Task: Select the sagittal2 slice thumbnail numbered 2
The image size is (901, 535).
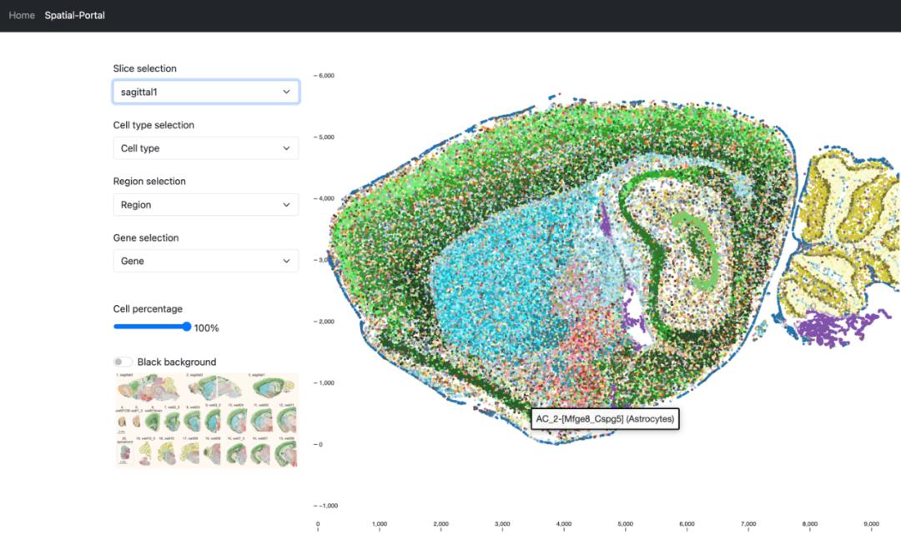Action: click(x=214, y=388)
